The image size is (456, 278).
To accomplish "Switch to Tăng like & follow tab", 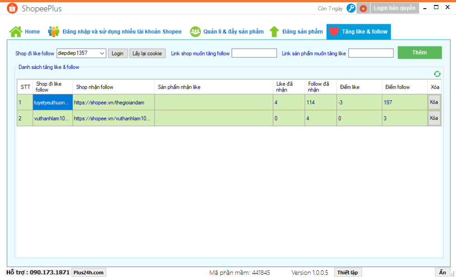I will tap(358, 31).
